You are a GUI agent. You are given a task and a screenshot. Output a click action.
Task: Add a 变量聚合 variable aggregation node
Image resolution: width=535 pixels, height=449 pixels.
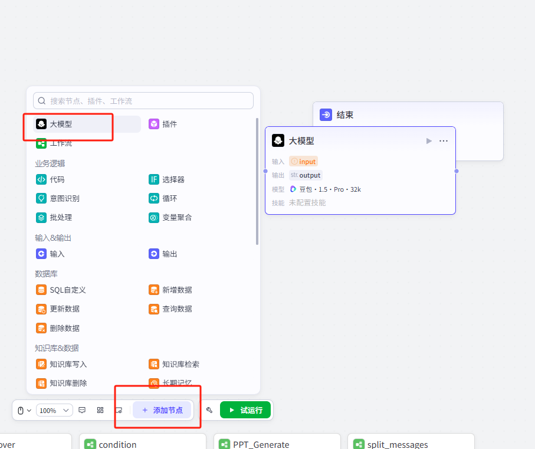point(170,217)
